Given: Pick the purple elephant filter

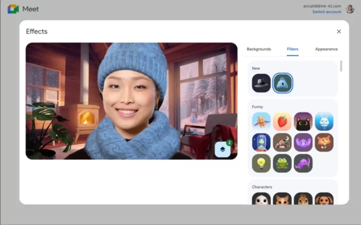Looking at the screenshot, I should (x=303, y=142).
